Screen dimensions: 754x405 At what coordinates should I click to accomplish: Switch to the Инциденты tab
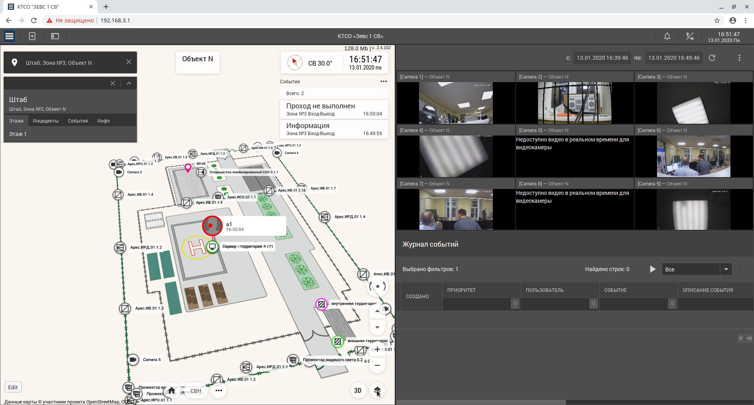(x=46, y=121)
